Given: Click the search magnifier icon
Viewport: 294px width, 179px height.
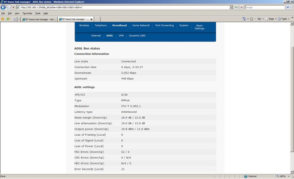Looking at the screenshot, I should coord(288,7).
